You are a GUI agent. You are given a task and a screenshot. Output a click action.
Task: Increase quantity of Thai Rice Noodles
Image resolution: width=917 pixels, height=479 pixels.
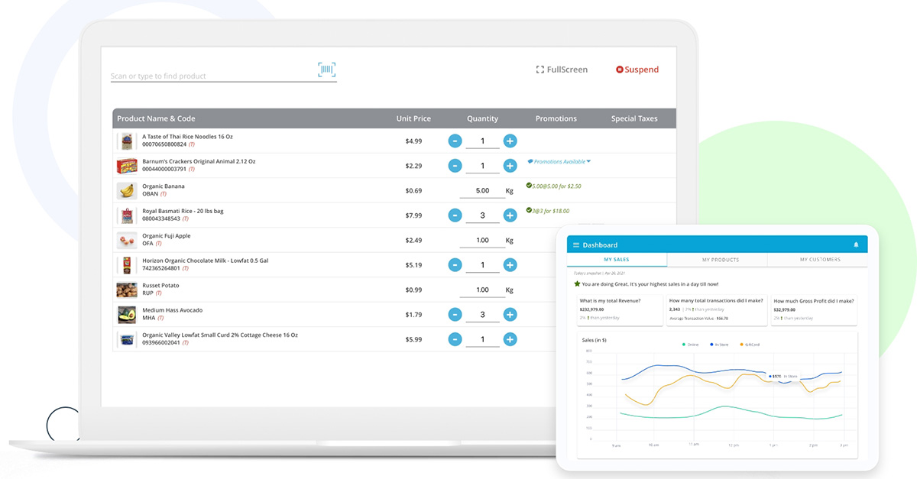pyautogui.click(x=510, y=141)
